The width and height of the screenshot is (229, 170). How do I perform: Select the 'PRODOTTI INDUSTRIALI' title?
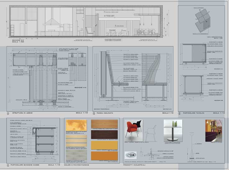tap(134, 165)
